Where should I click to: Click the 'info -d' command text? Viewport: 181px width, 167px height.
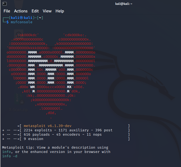pos(10,156)
